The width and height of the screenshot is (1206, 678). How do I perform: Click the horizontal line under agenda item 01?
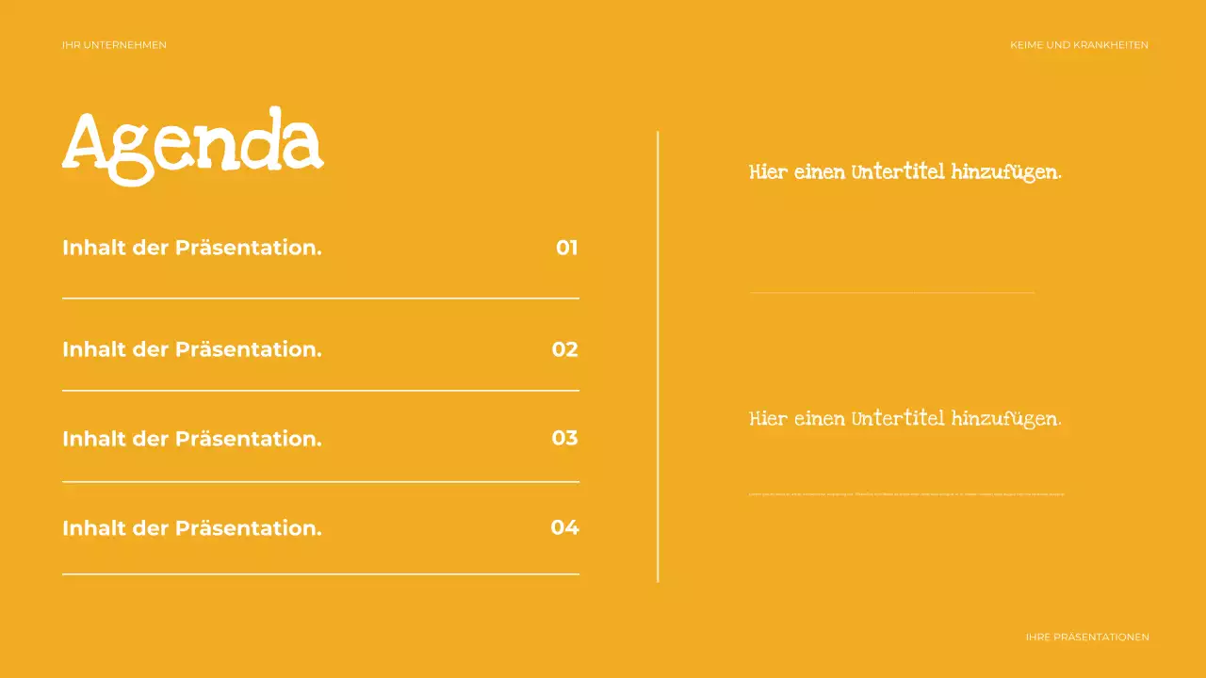(x=320, y=299)
